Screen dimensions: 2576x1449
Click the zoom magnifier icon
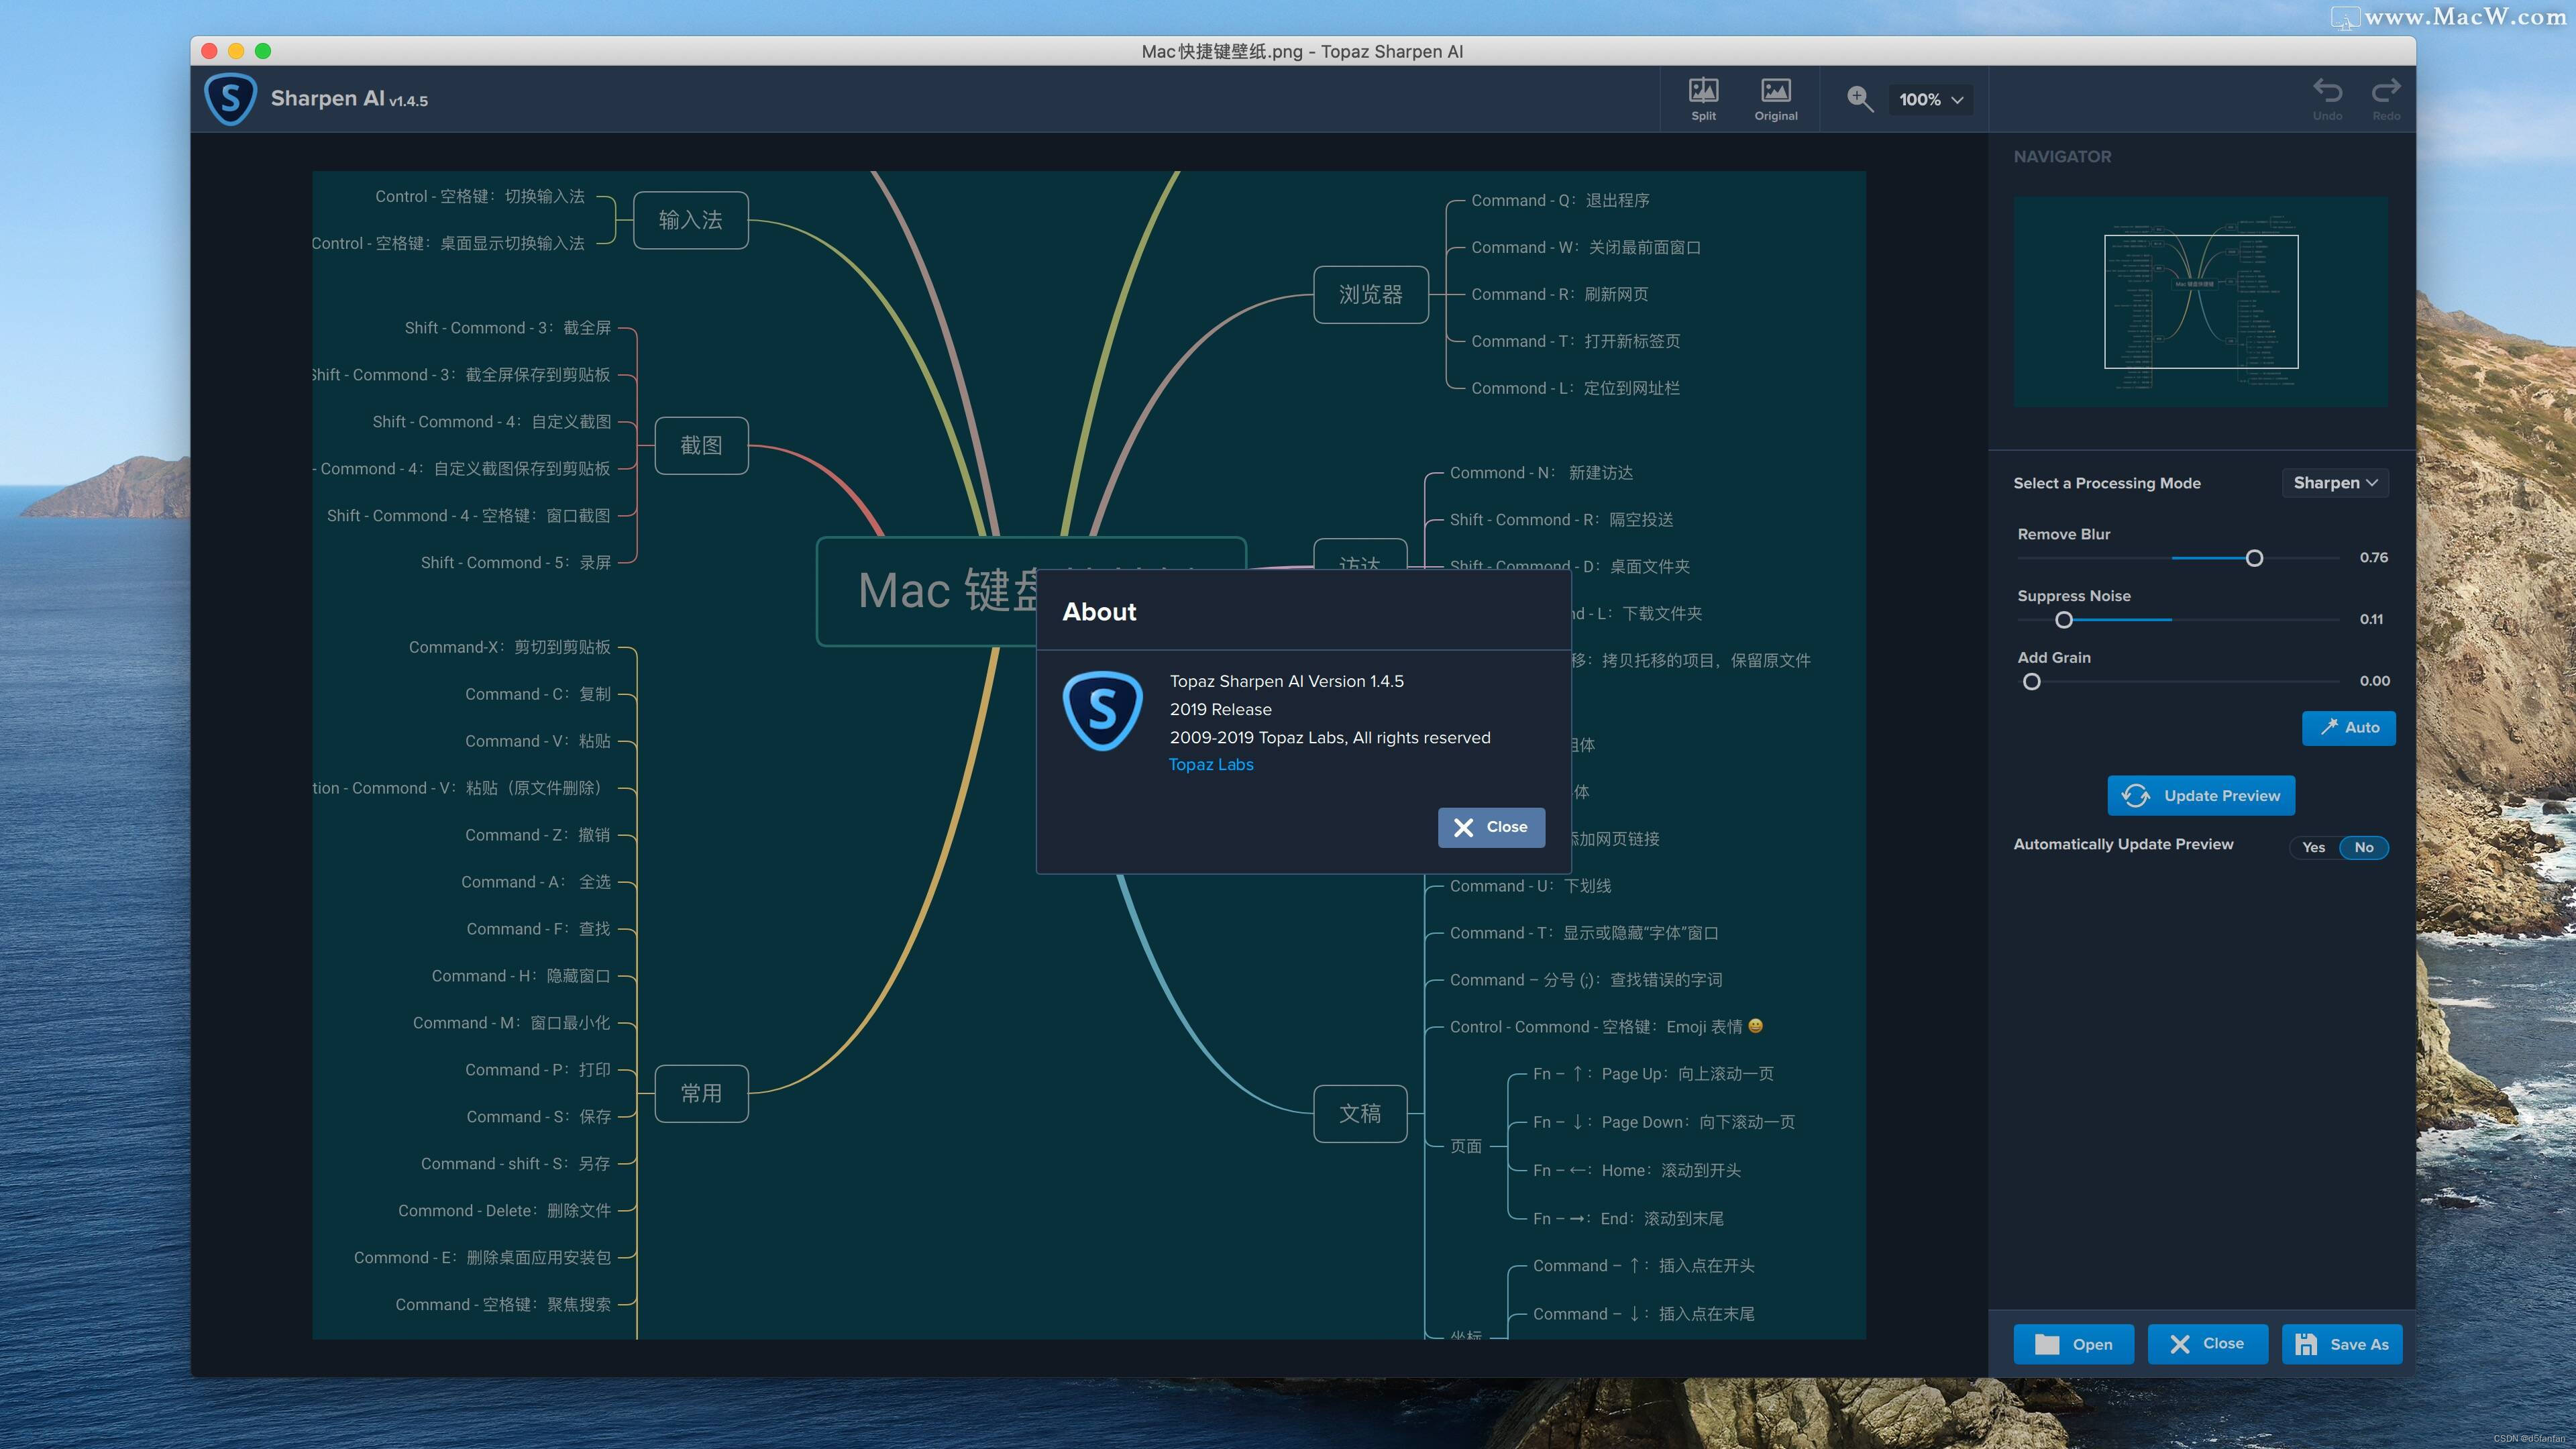coord(1859,99)
